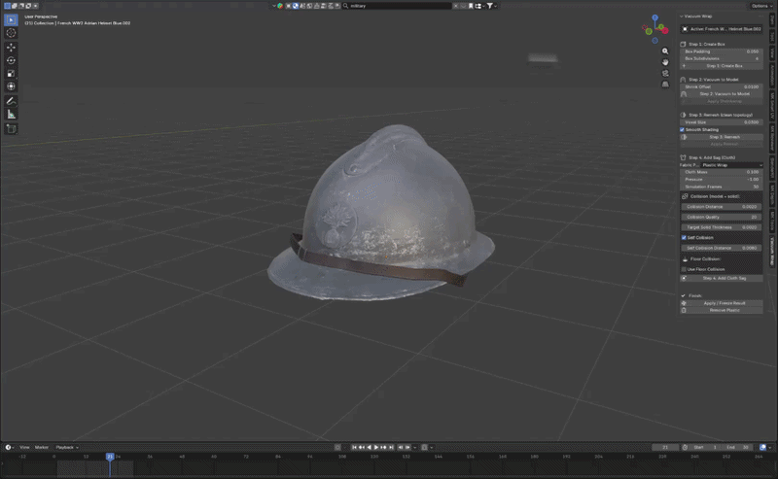Screen dimensions: 778x479
Task: Click the Pressure value field
Action: [x=721, y=180]
